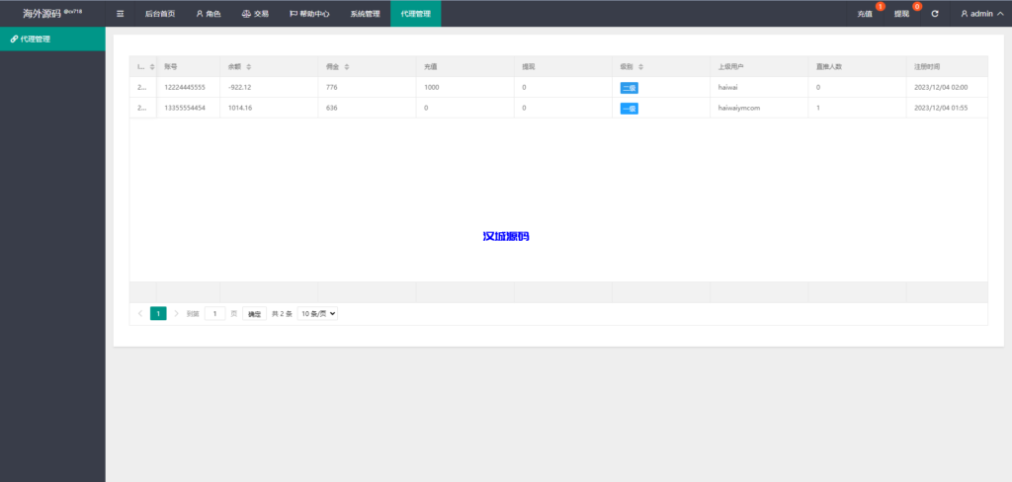The width and height of the screenshot is (1012, 482).
Task: Click the 充值 notification badge
Action: click(880, 7)
